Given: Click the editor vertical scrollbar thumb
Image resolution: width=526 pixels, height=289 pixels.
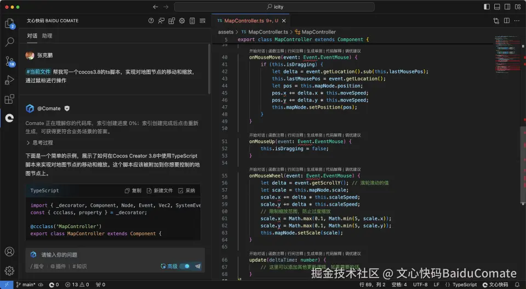Looking at the screenshot, I should (x=523, y=165).
